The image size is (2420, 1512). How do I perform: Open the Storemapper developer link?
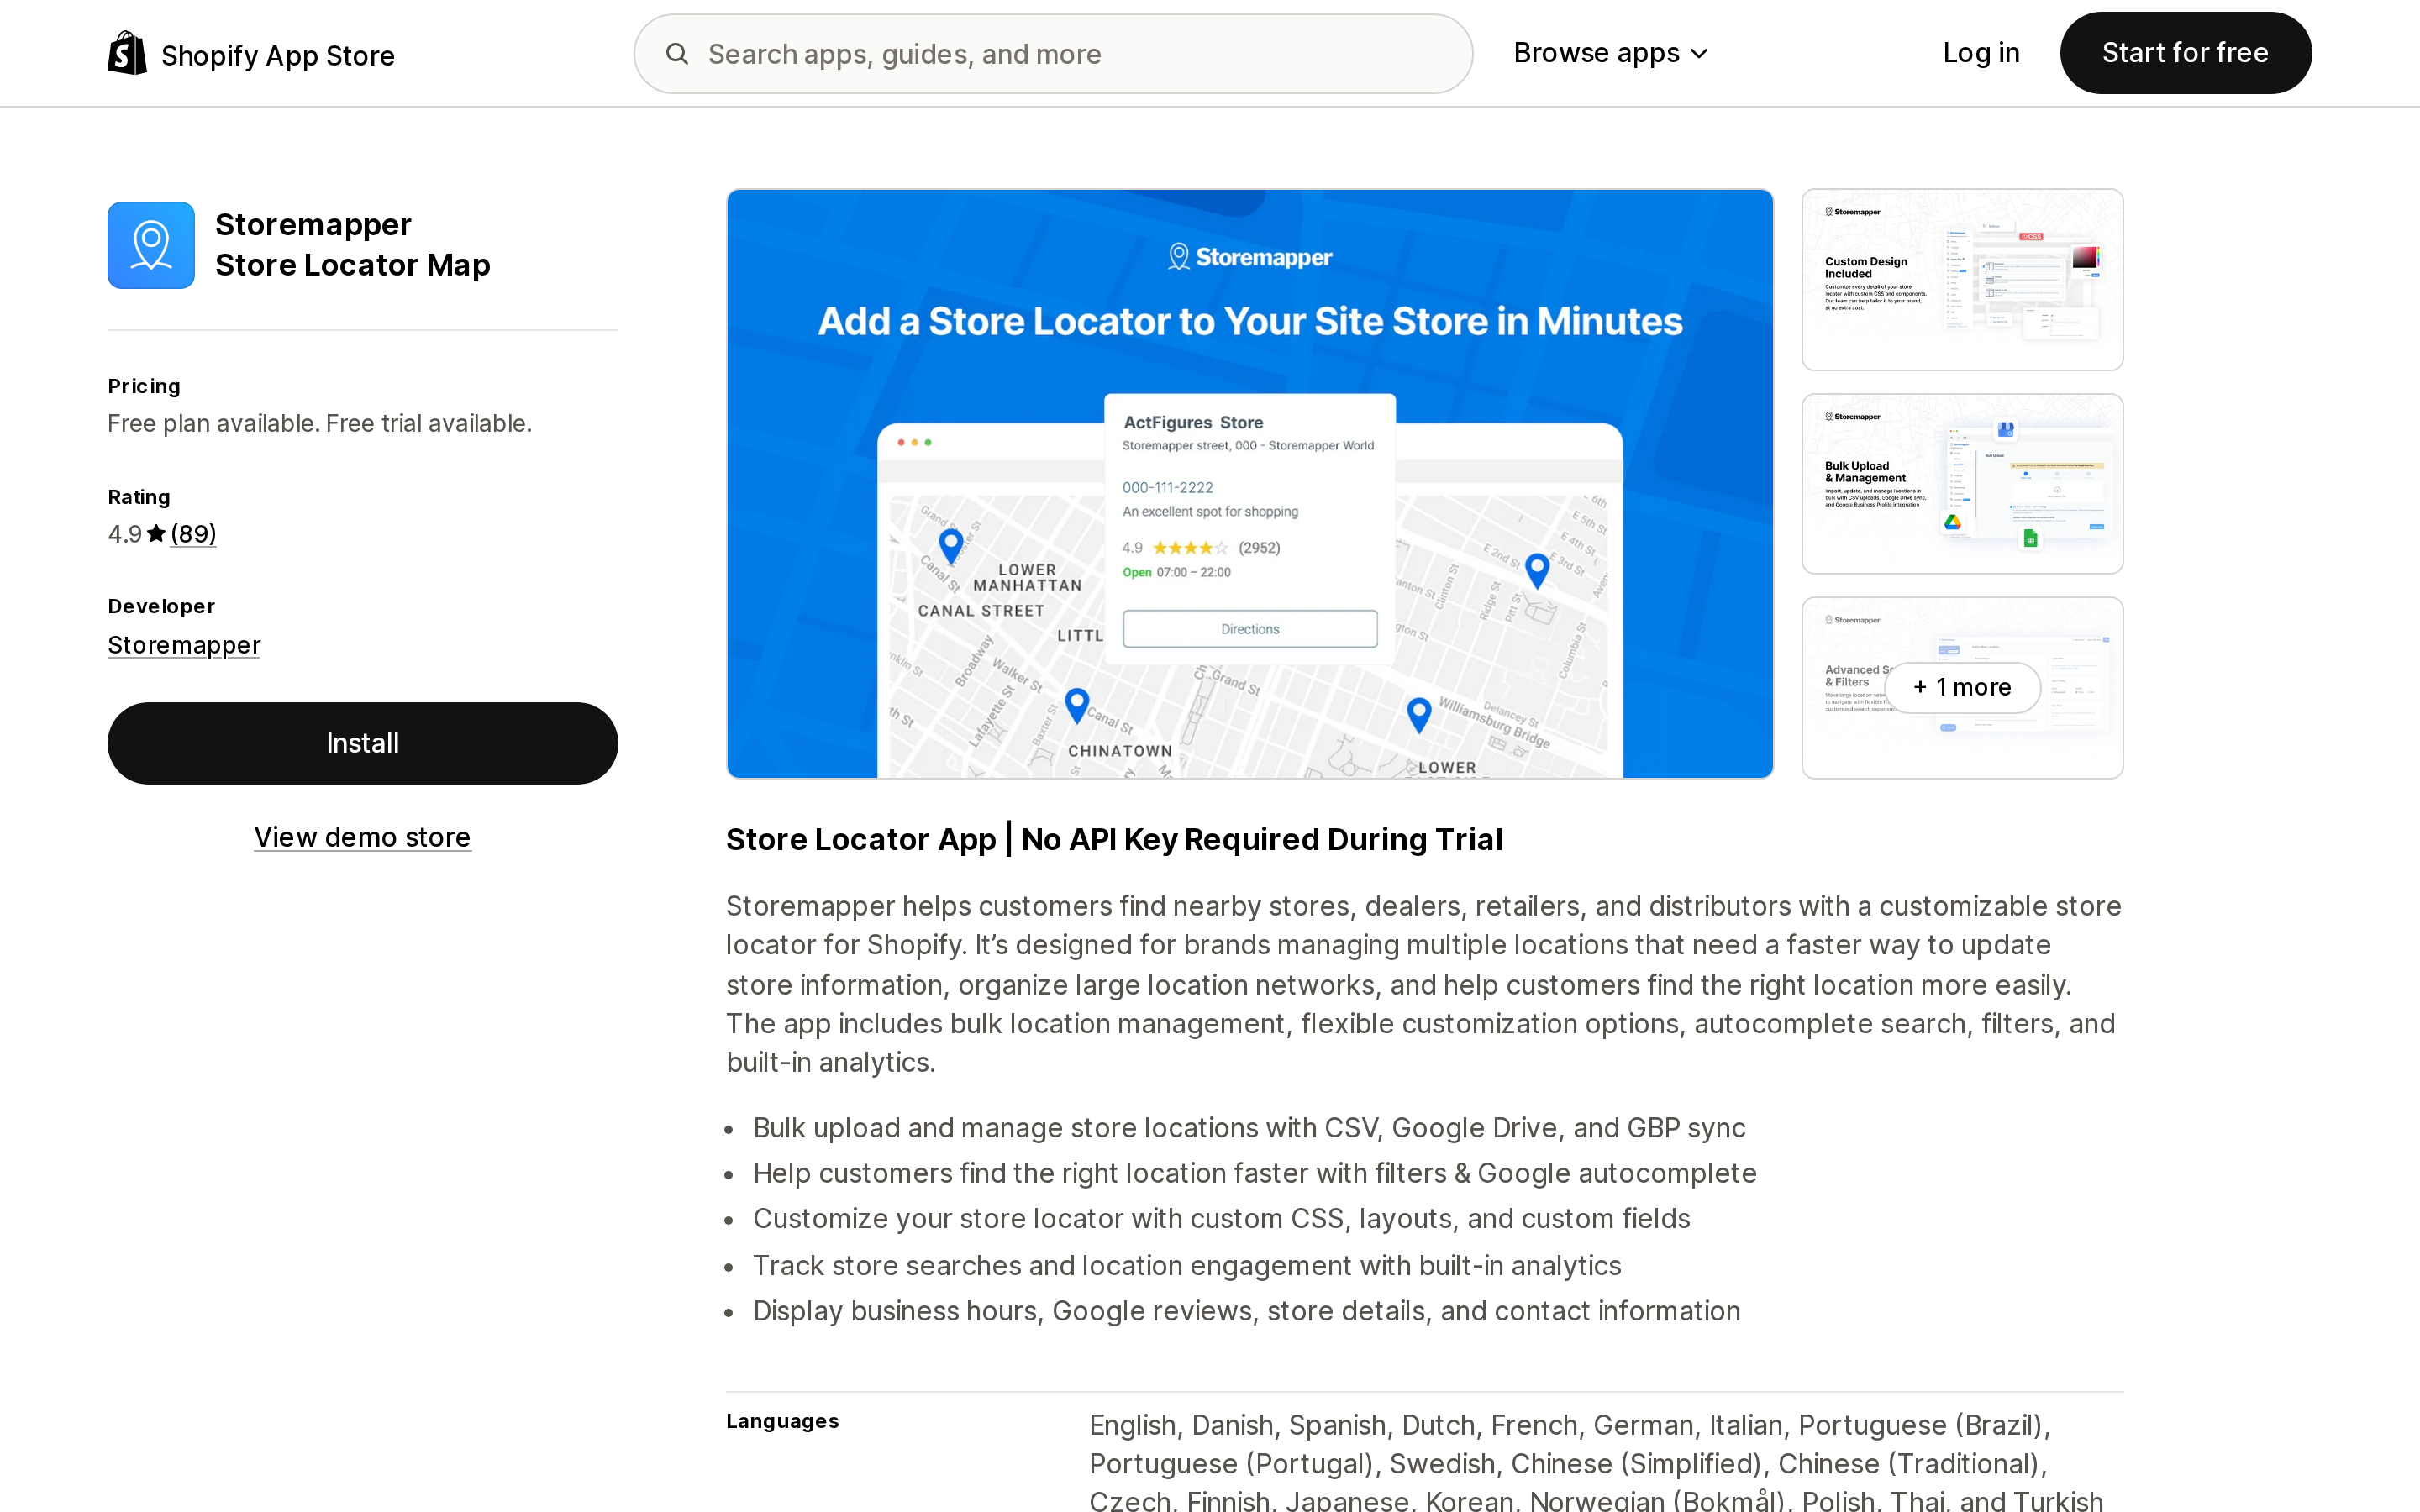(x=184, y=645)
